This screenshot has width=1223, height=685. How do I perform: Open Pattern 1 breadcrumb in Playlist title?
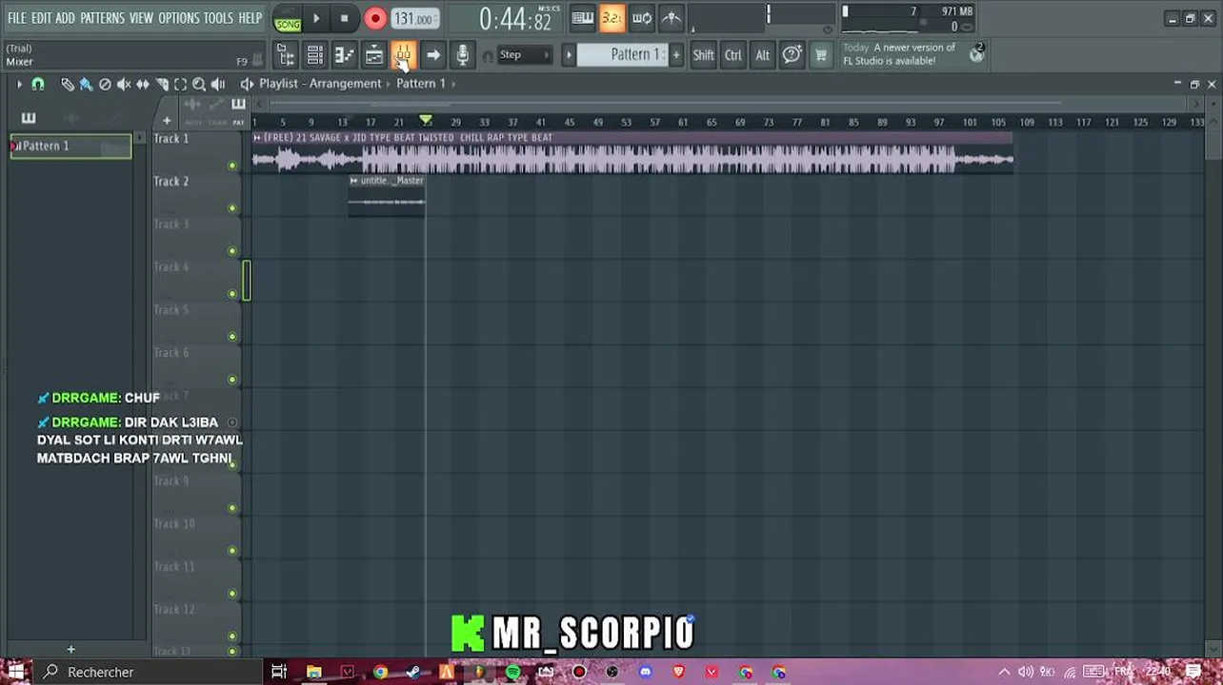tap(421, 84)
